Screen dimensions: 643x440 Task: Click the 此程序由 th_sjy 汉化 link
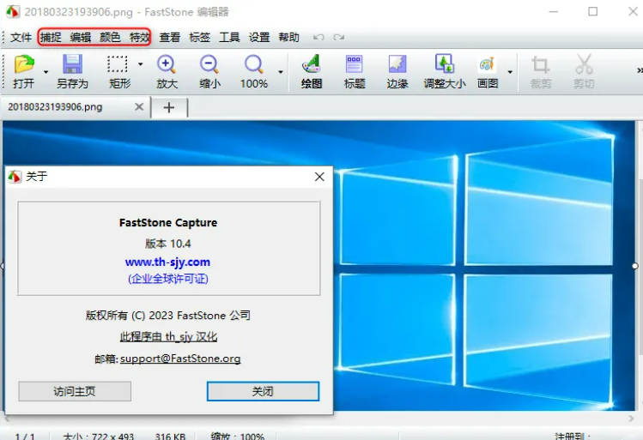click(x=168, y=337)
